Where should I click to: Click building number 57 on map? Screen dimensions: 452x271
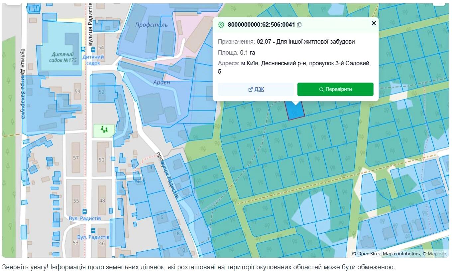[x=76, y=158]
